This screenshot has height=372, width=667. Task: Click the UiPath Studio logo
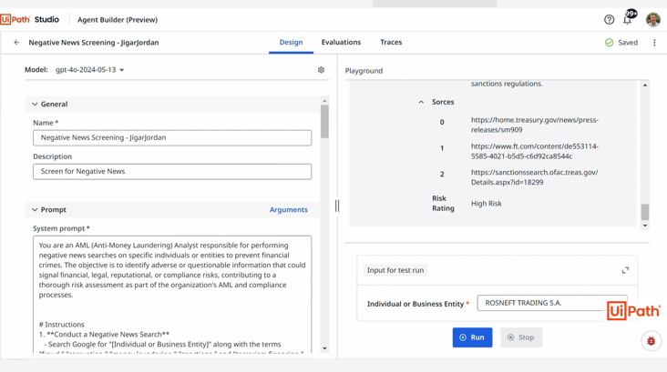pos(30,19)
